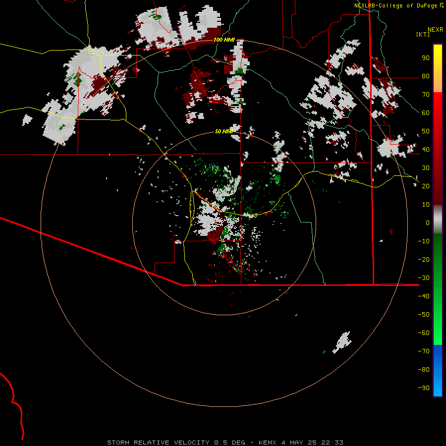Click the 80 value on velocity scale

coord(426,76)
